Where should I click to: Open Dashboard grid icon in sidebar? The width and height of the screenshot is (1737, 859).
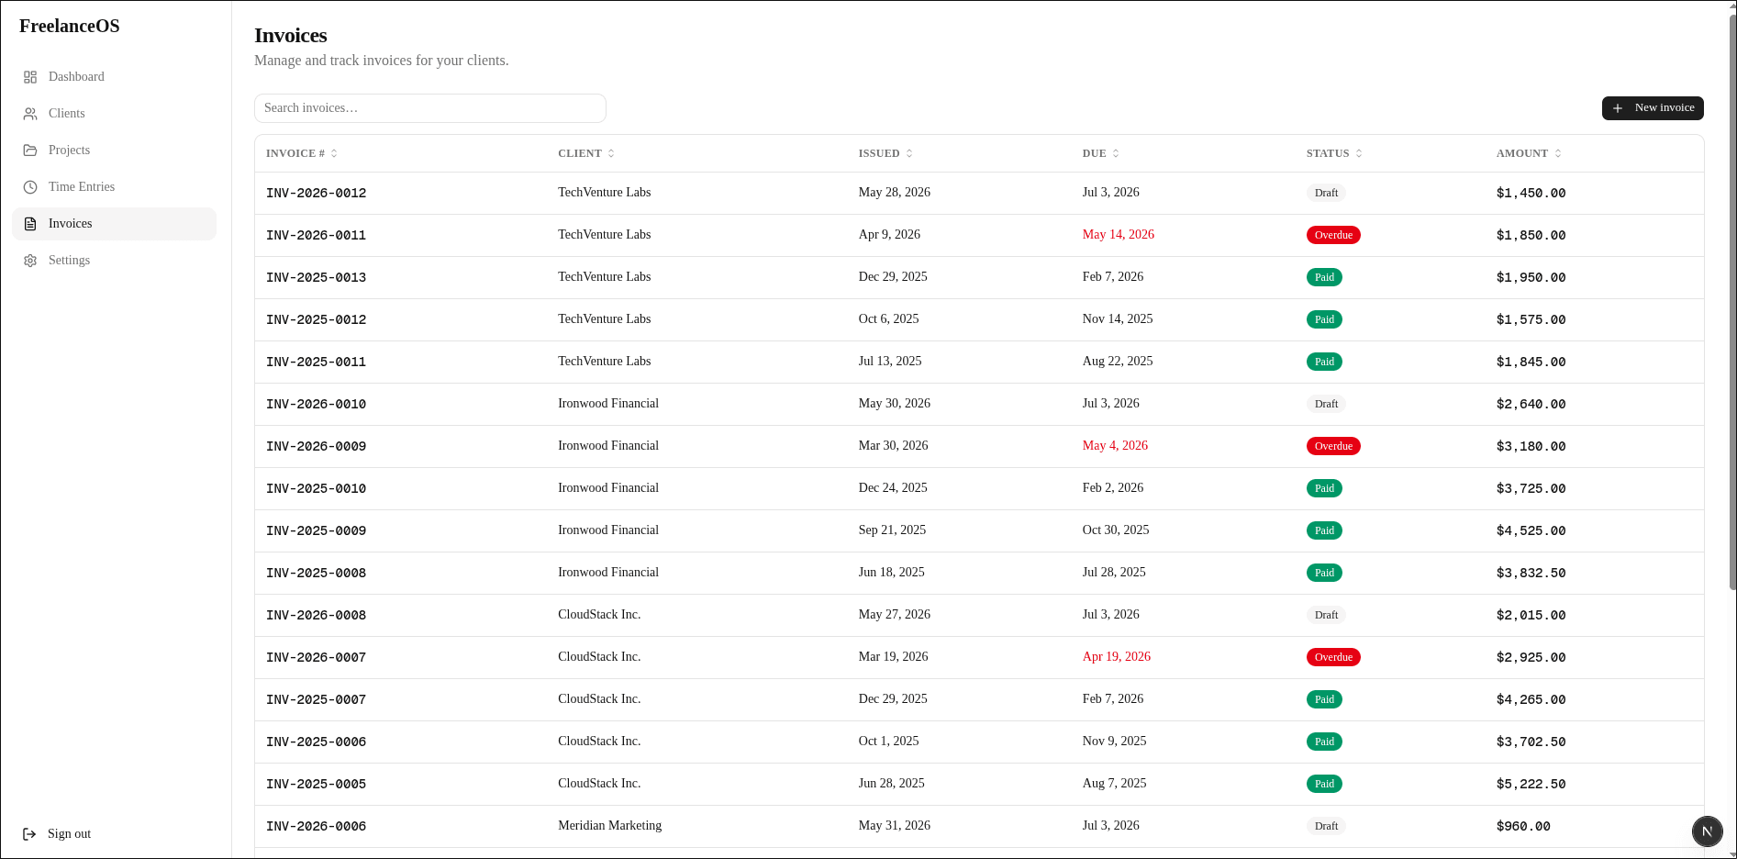coord(30,77)
